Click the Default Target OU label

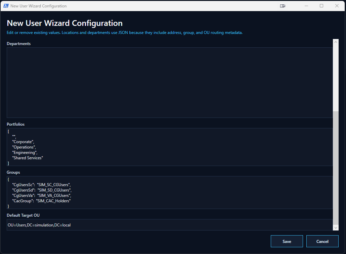tap(23, 215)
